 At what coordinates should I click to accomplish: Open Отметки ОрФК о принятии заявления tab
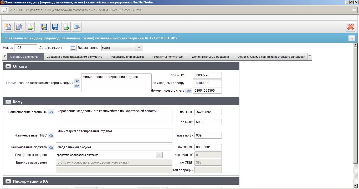click(x=271, y=57)
